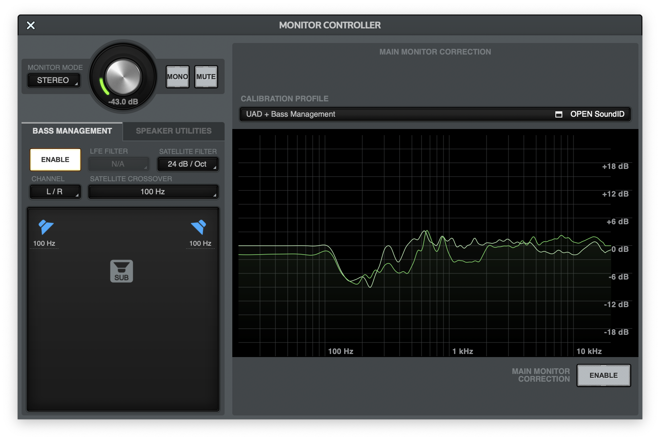
Task: Open the Monitor Mode STEREO dropdown
Action: [53, 81]
